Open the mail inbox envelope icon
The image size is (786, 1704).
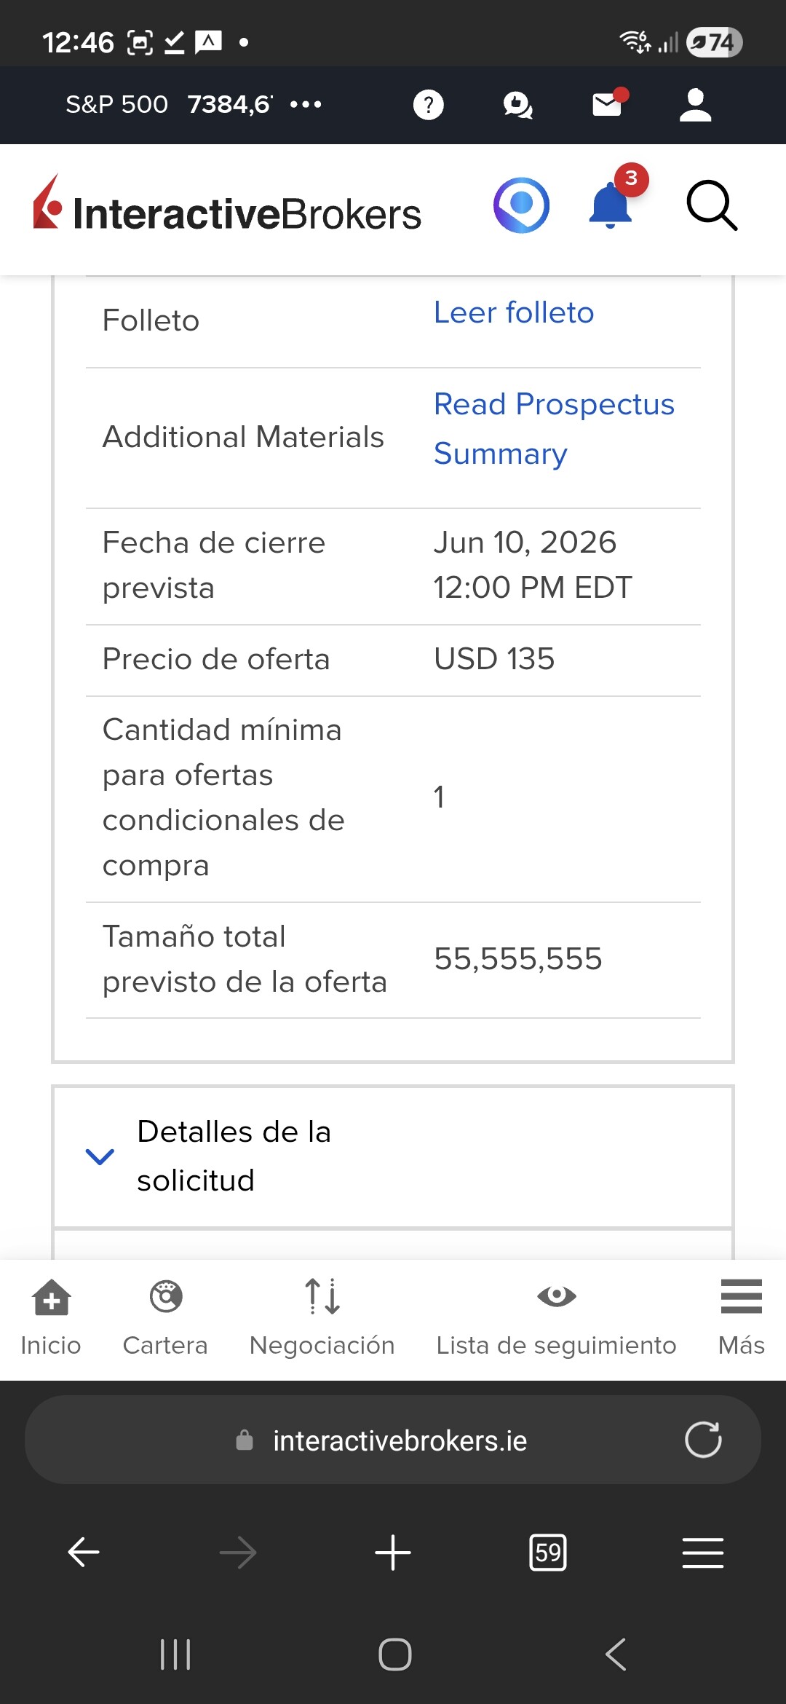[x=608, y=104]
